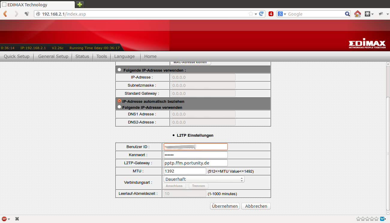Select 'IP-Adresse automatisch beziehen' radio option
The width and height of the screenshot is (390, 223).
tap(119, 101)
